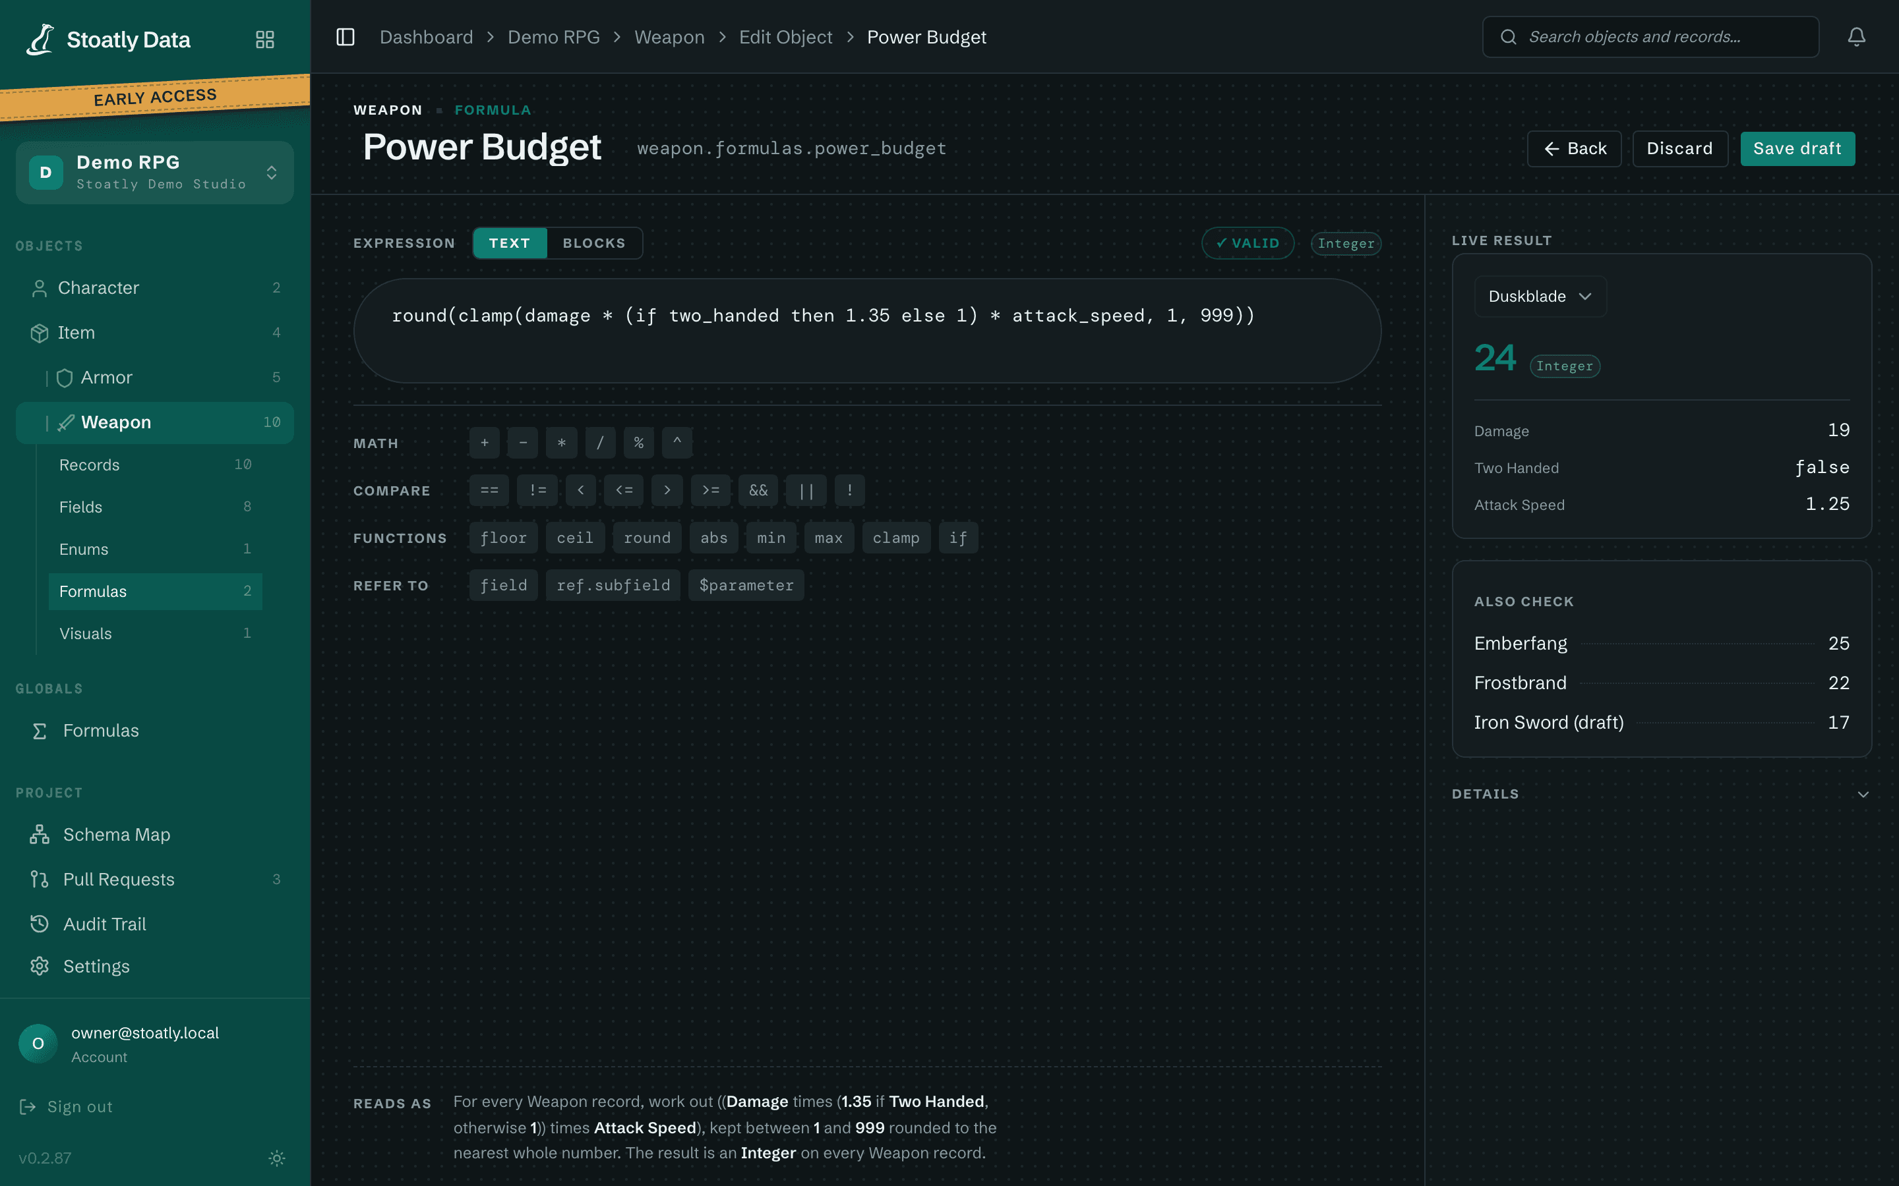Open the Demo RPG project switcher

(x=154, y=173)
